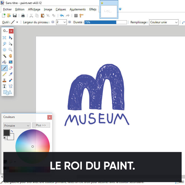Click the horizontal scrollbar left arrow

click(2, 177)
